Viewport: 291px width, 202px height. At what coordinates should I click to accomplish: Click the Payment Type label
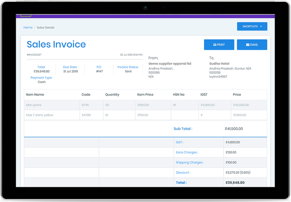(41, 78)
